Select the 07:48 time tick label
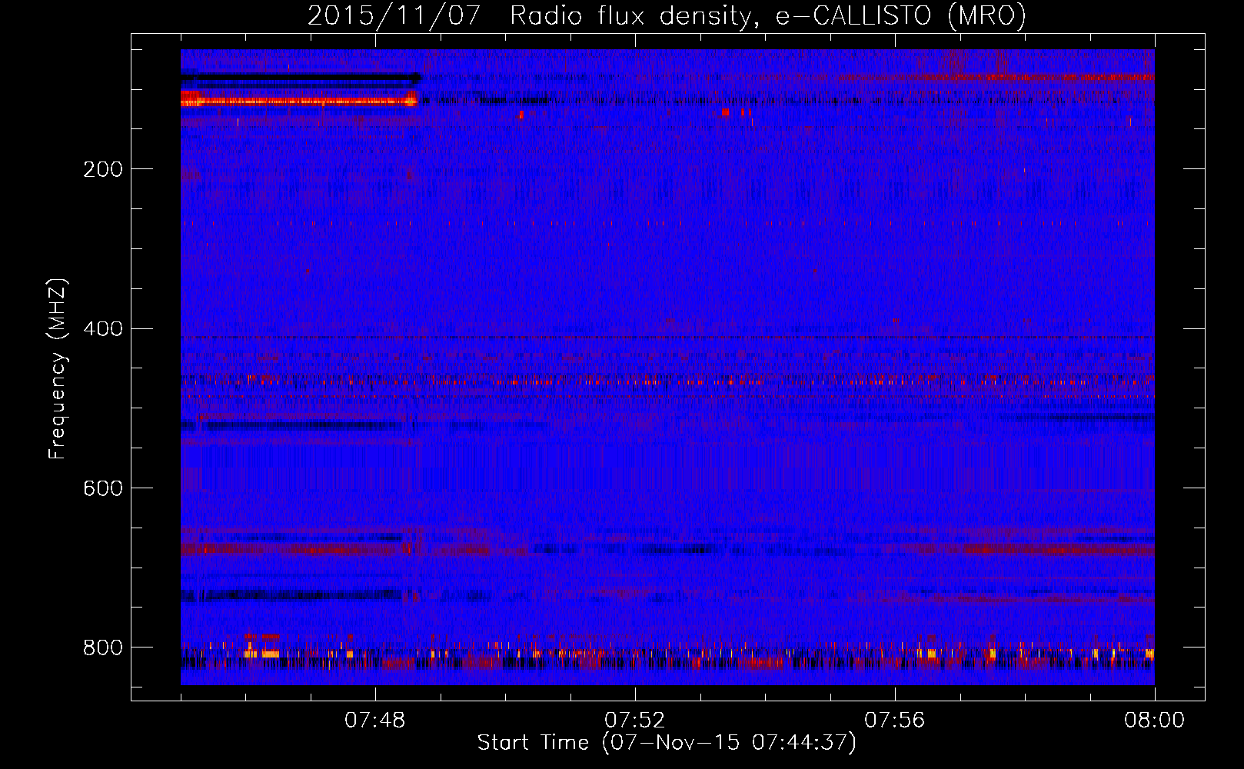 [375, 721]
